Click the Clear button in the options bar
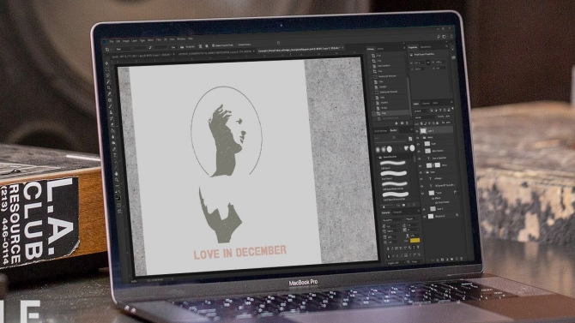The width and height of the screenshot is (575, 323). pos(173,47)
